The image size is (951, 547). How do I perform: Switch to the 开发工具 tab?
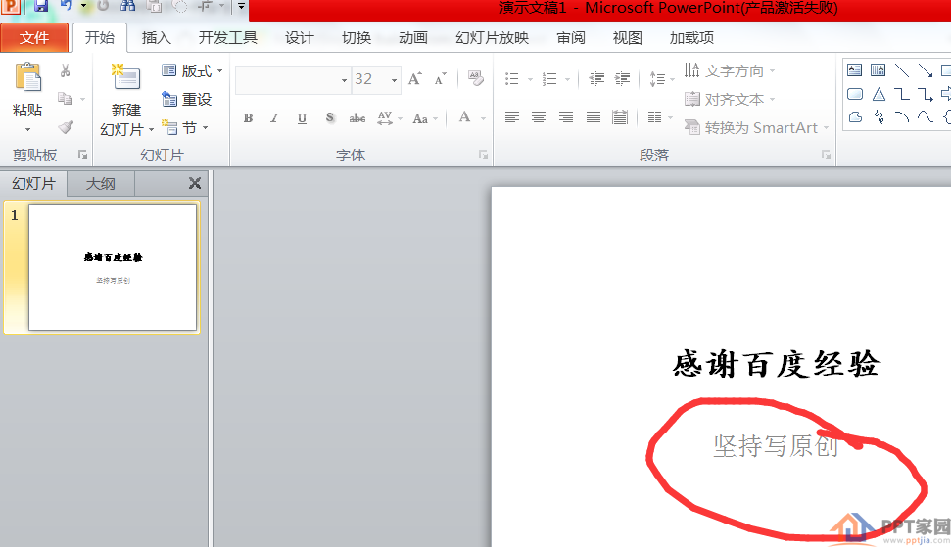[x=228, y=37]
